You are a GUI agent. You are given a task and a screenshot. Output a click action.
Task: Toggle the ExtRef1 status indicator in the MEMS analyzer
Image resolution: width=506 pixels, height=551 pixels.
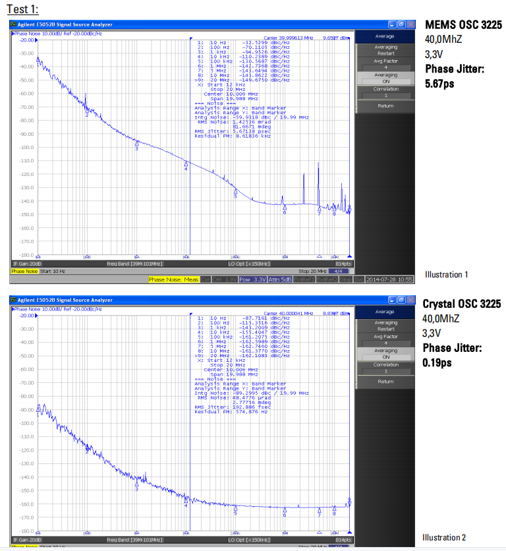pos(303,279)
